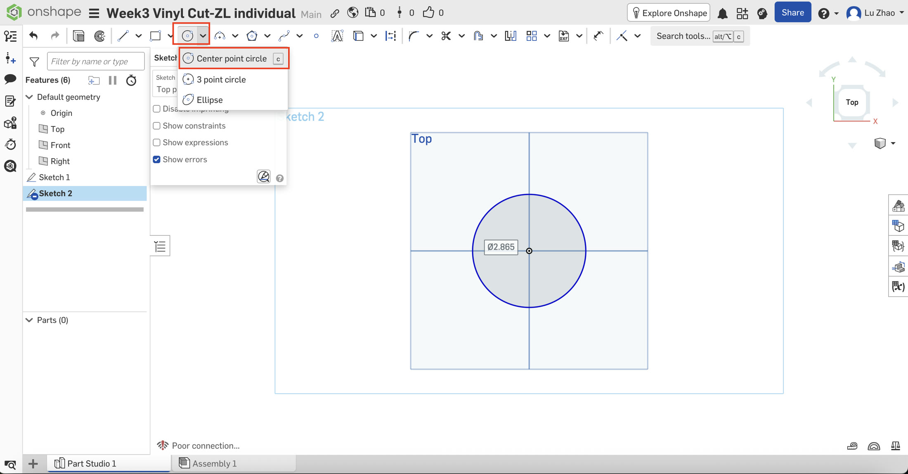Screen dimensions: 908x474
Task: Open the notifications bell
Action: pos(722,13)
